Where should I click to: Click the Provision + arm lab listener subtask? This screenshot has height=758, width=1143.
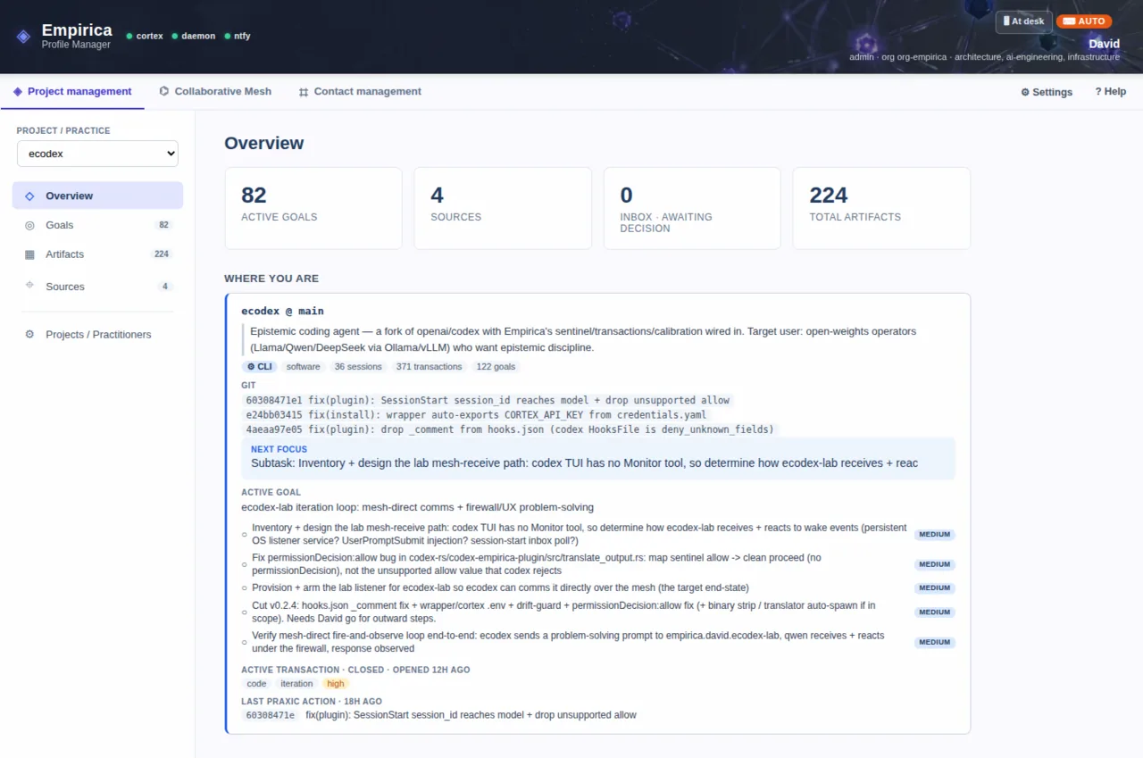pos(598,587)
